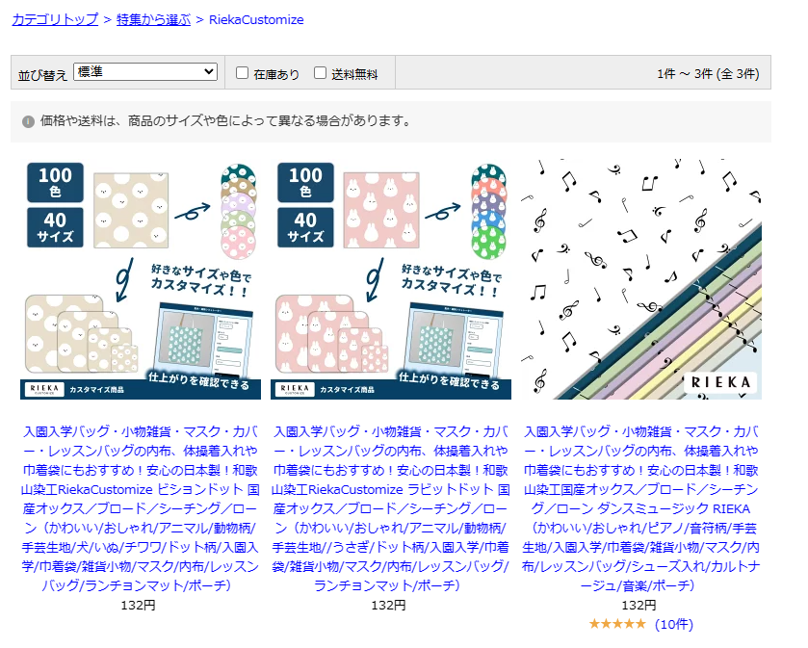
Task: Open the ラビットドット pink rabbit thumbnail
Action: [x=391, y=278]
